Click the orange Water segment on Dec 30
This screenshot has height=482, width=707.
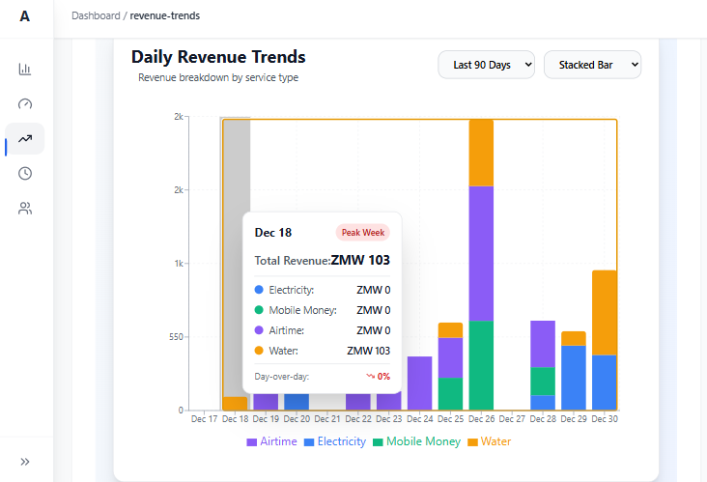pyautogui.click(x=605, y=312)
